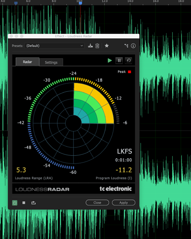Toggle loop preview playback icon
This screenshot has width=191, height=239.
coord(34,203)
